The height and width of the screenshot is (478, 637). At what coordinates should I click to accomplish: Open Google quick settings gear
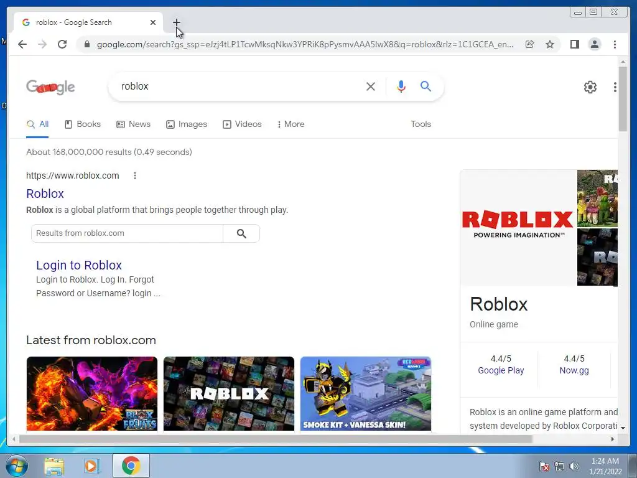[x=590, y=87]
